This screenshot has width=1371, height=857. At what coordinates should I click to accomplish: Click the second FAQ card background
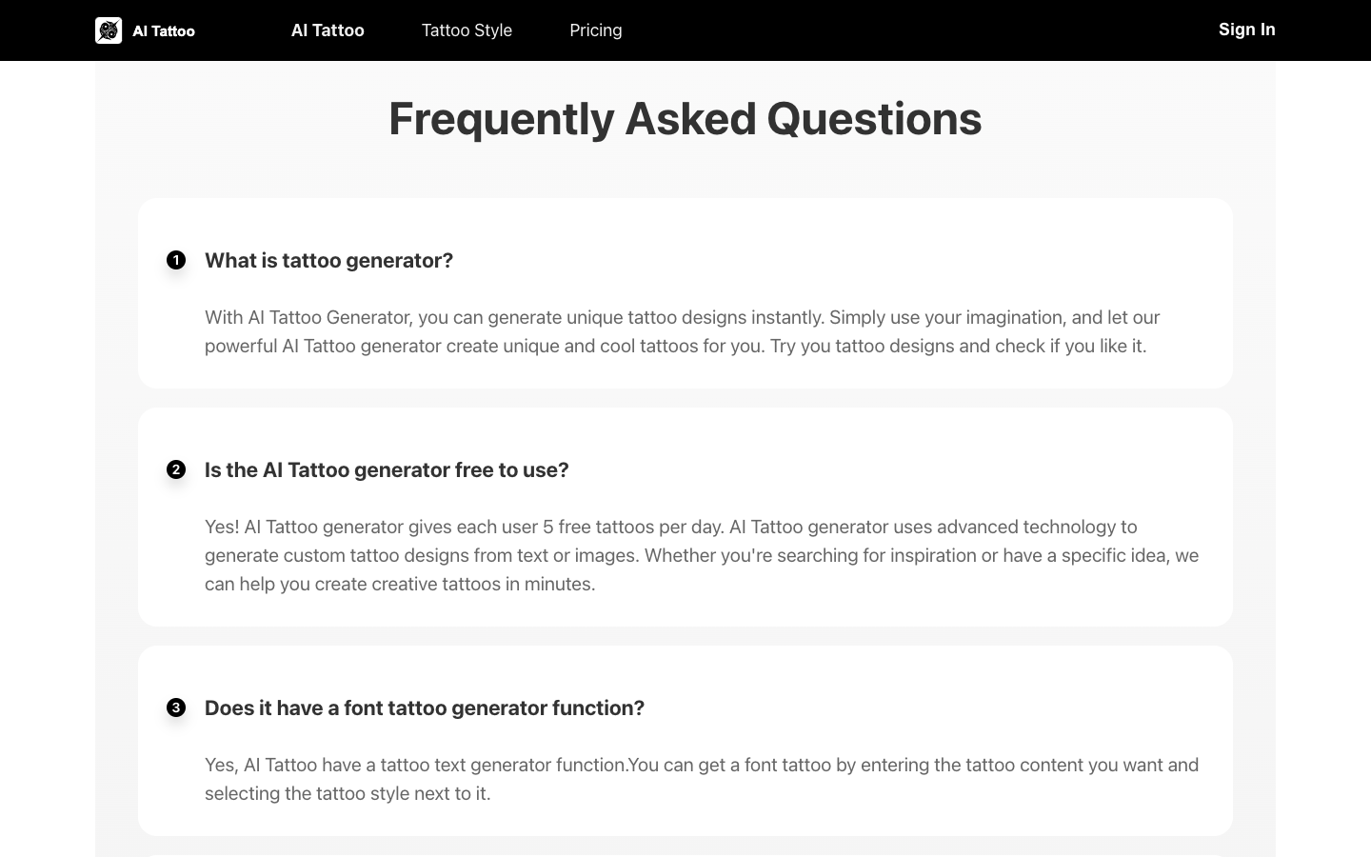tap(685, 517)
